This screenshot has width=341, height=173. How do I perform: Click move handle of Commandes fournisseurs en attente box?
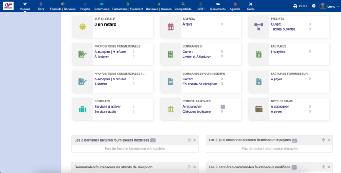pyautogui.click(x=188, y=167)
